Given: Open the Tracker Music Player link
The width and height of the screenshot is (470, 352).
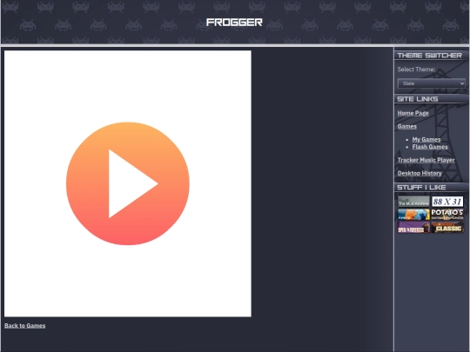Looking at the screenshot, I should tap(426, 160).
